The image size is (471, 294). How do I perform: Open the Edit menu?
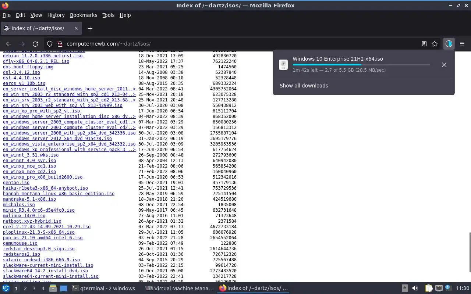pyautogui.click(x=21, y=15)
